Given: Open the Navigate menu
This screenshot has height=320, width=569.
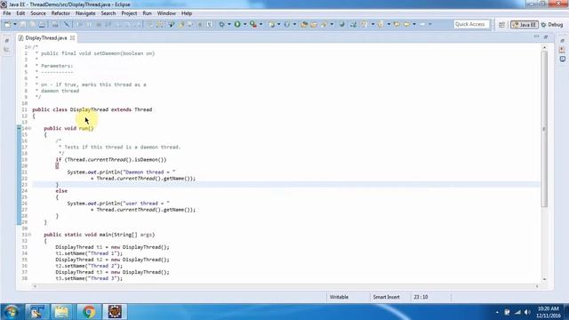Looking at the screenshot, I should point(85,13).
